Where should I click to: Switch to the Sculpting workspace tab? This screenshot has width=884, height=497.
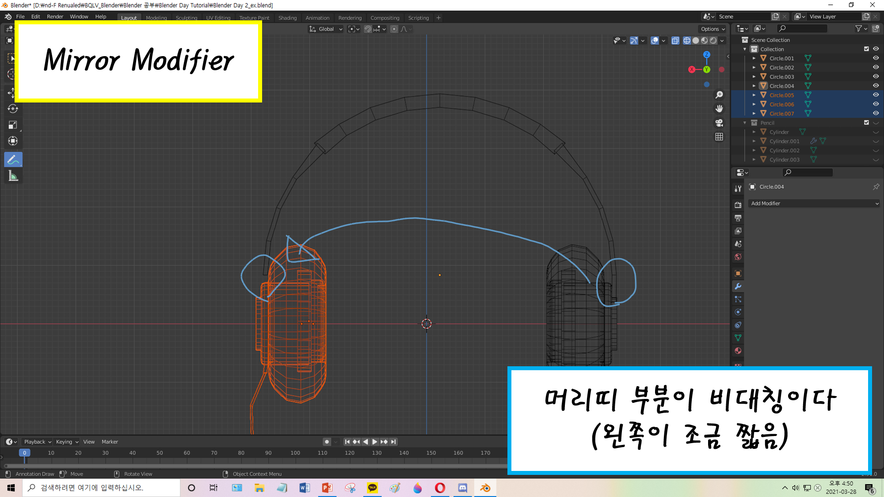click(x=186, y=18)
